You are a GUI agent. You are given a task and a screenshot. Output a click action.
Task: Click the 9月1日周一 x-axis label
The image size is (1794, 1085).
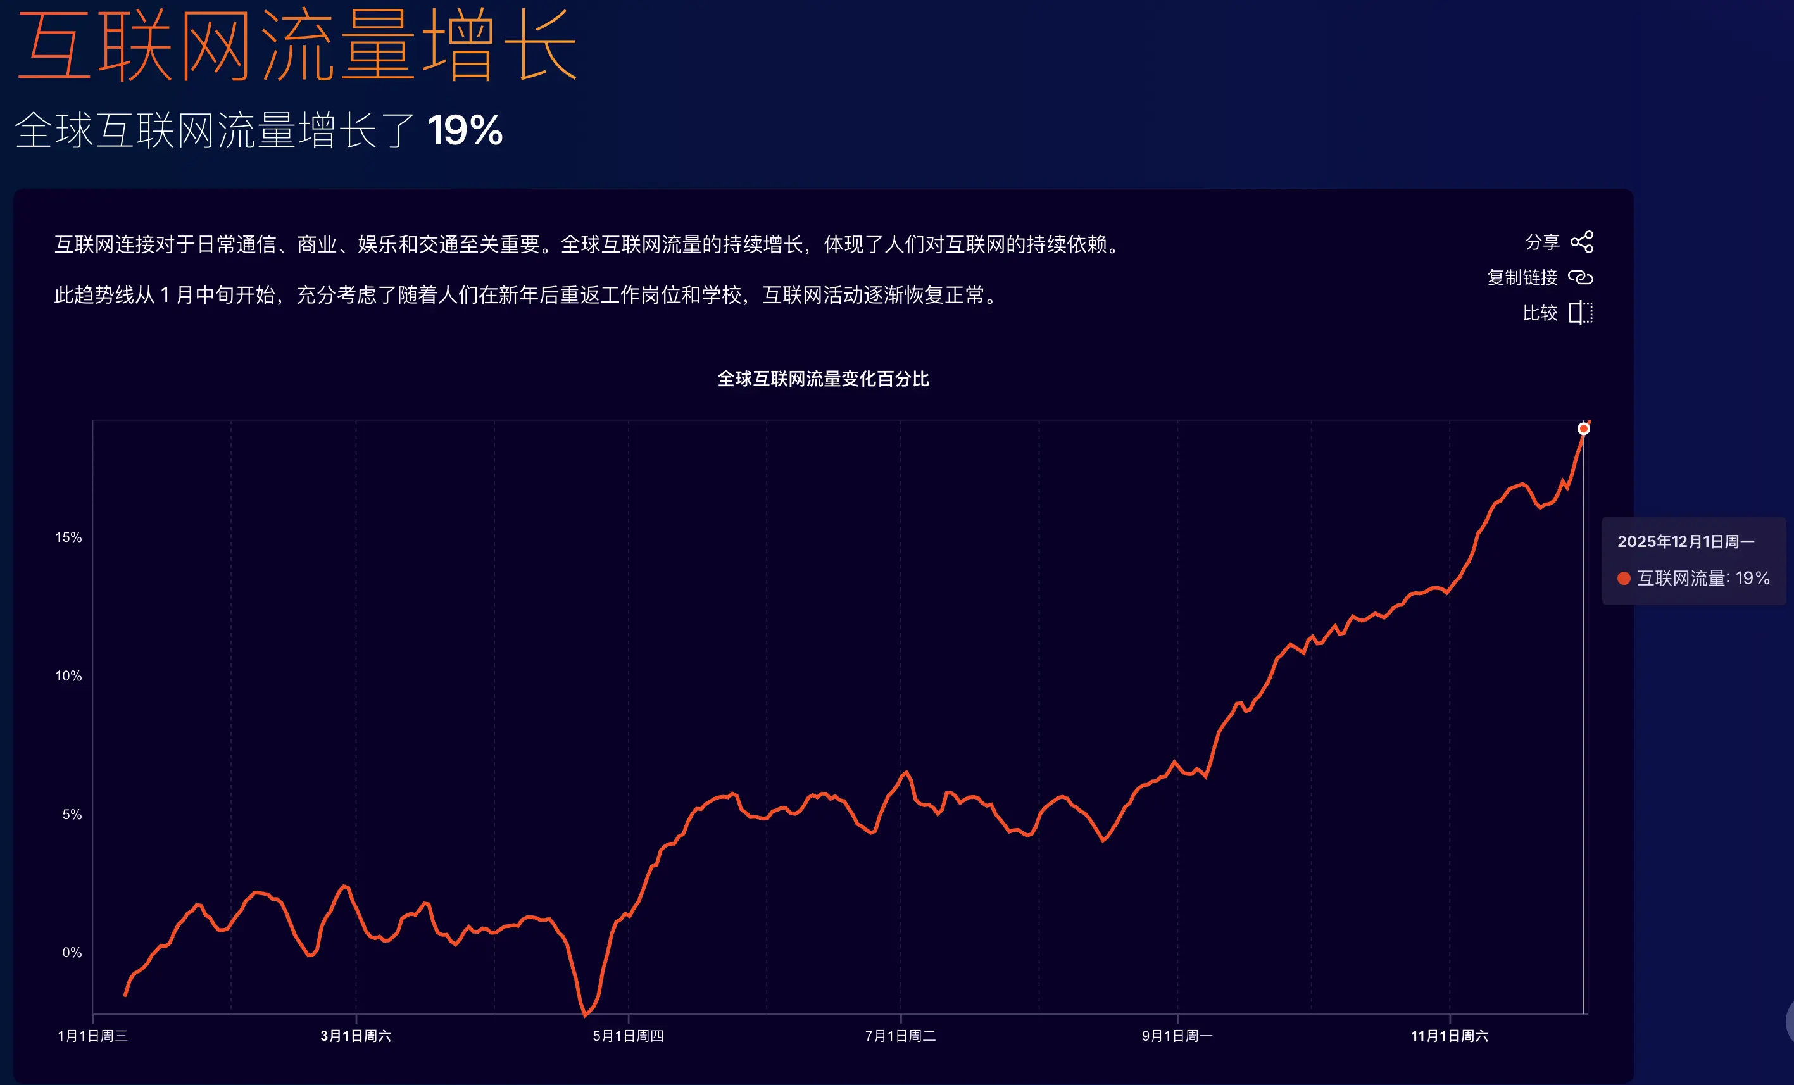1177,1036
